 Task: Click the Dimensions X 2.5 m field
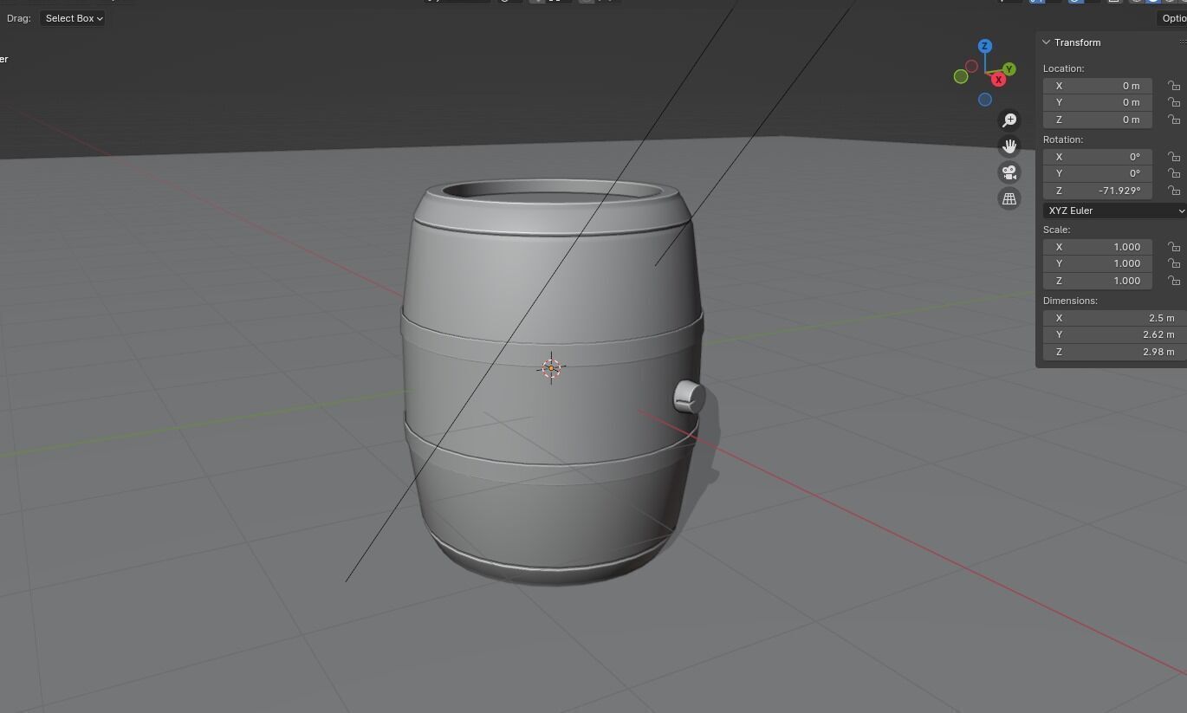click(1115, 318)
